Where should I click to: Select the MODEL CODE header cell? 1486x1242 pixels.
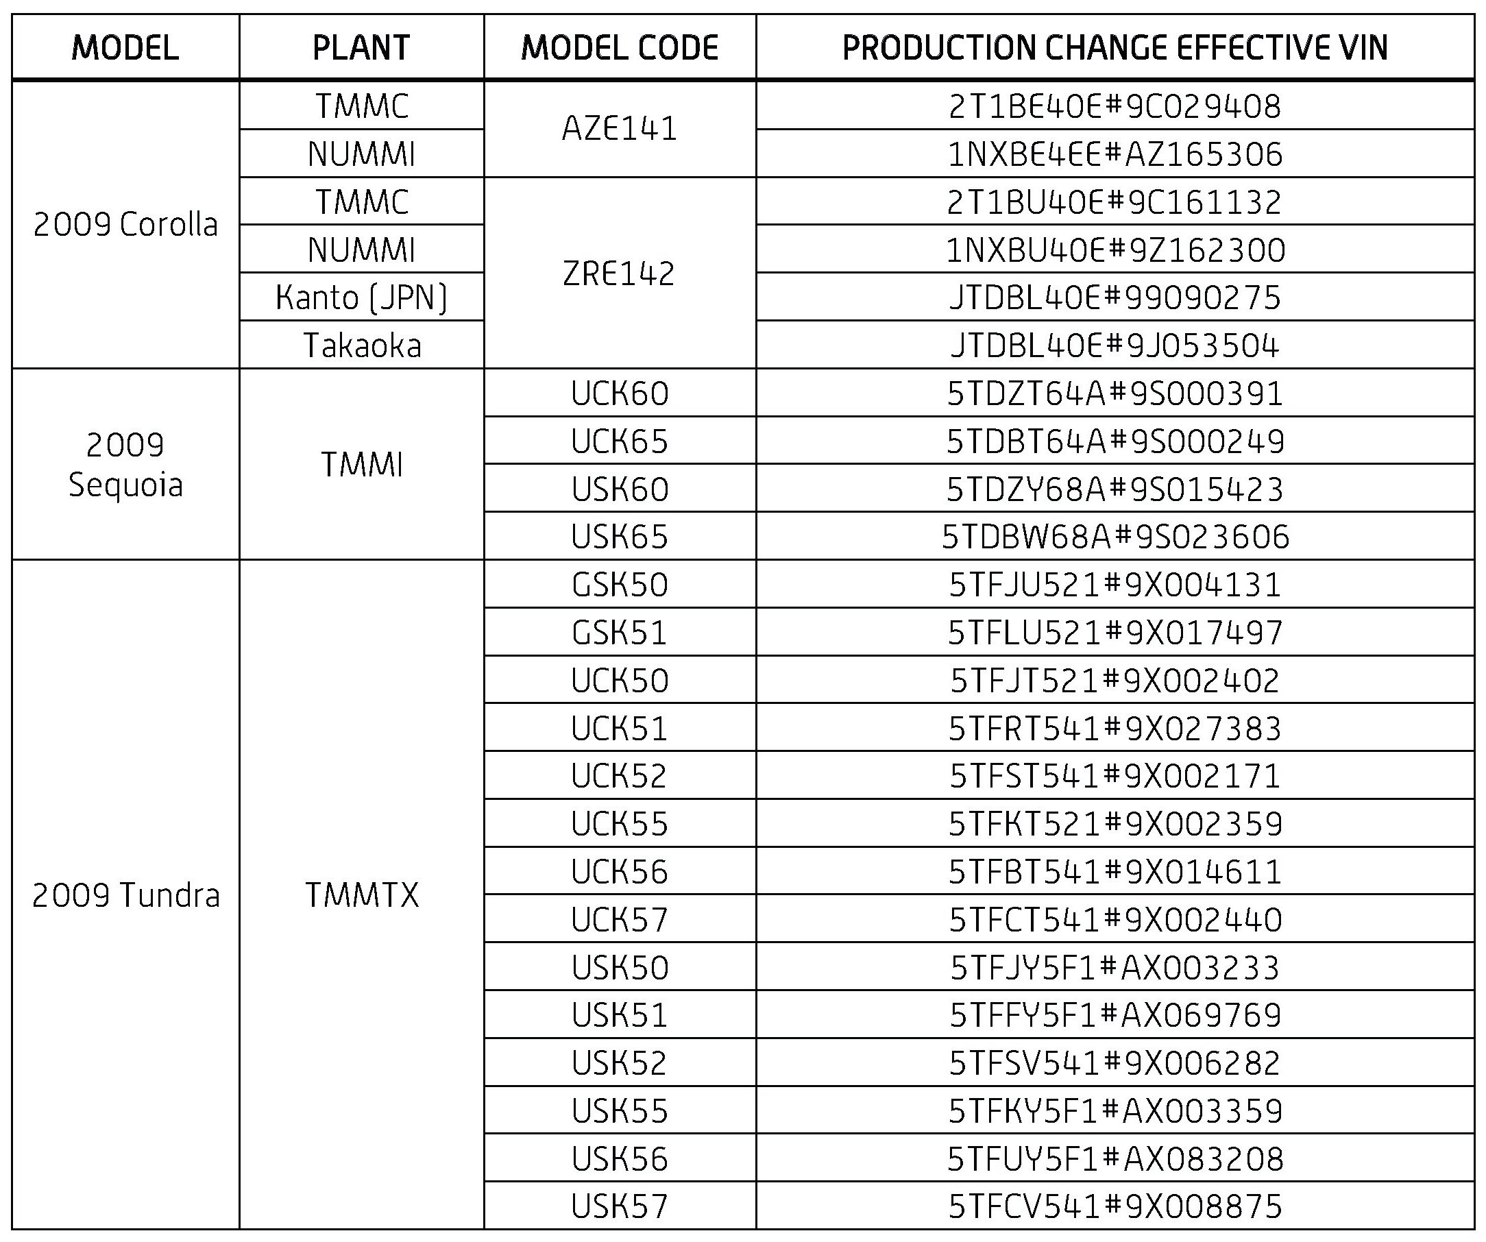(x=620, y=47)
